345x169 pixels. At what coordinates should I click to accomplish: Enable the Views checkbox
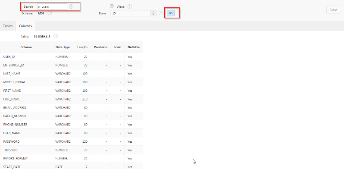(112, 6)
